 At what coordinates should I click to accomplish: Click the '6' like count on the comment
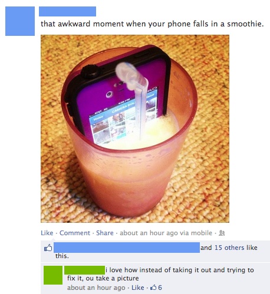pyautogui.click(x=160, y=288)
